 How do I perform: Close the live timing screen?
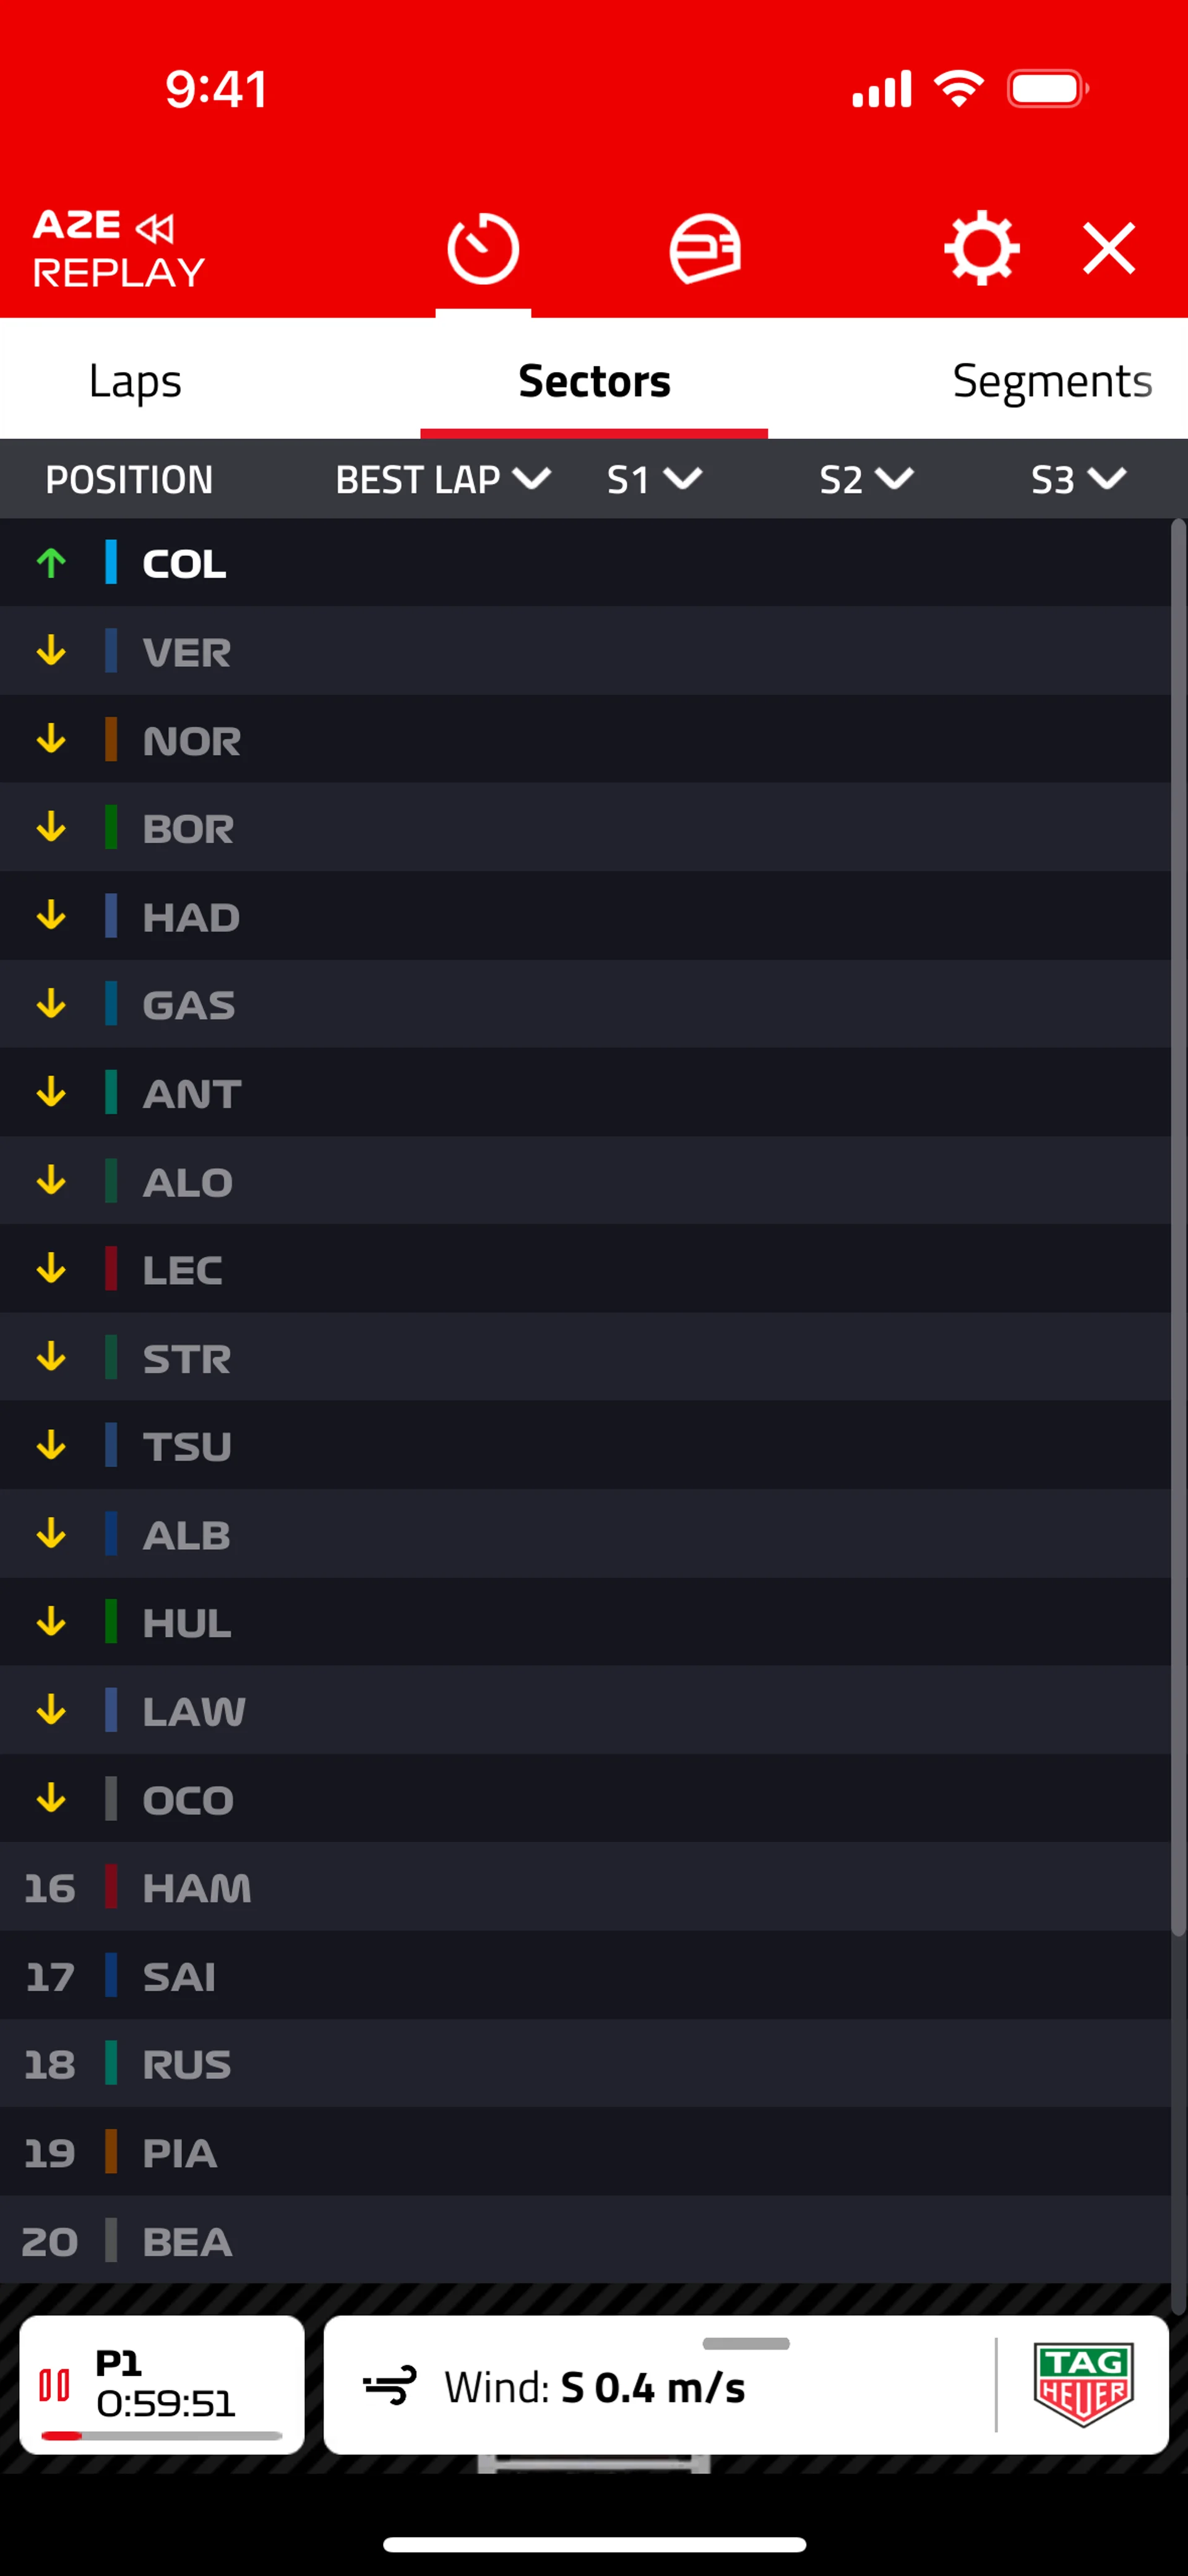pos(1109,248)
